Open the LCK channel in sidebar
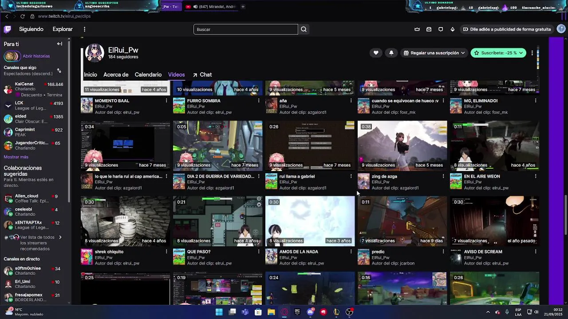 [x=34, y=105]
